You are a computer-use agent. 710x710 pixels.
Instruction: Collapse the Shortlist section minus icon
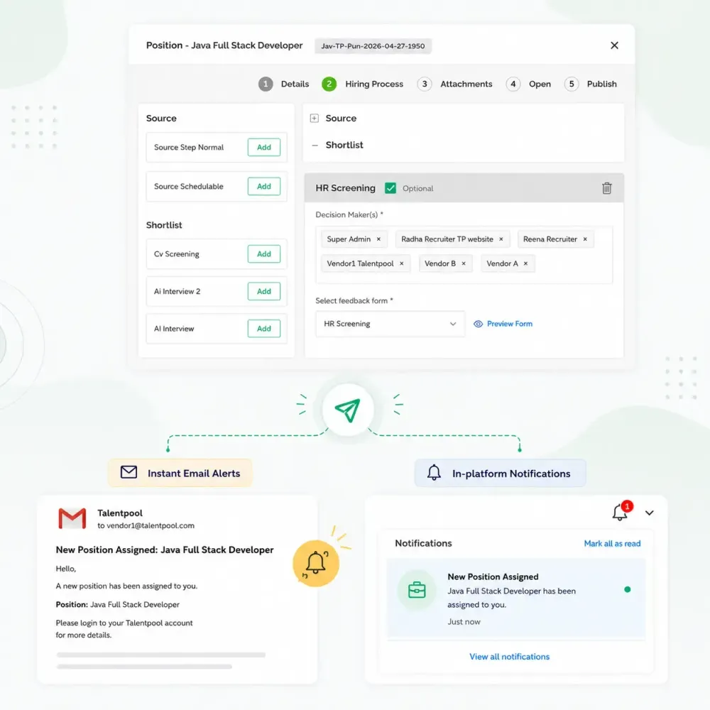(315, 146)
